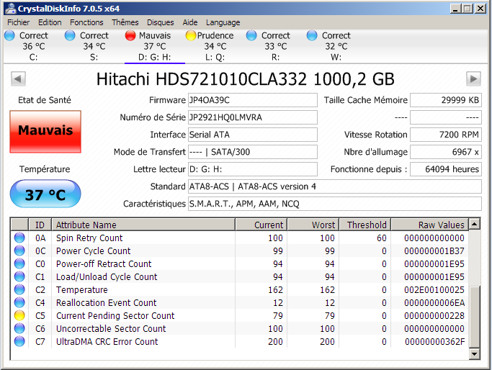Open the Thèmes menu
The image size is (492, 370).
click(x=125, y=22)
